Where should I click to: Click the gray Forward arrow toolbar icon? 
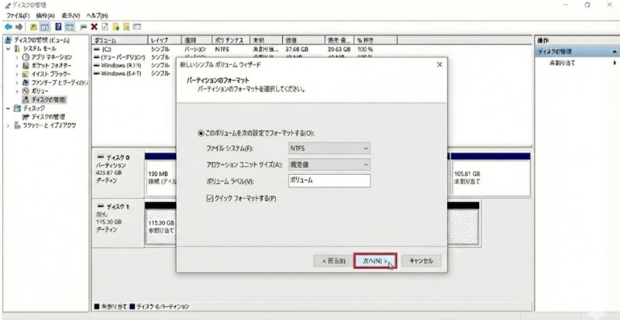(x=19, y=27)
